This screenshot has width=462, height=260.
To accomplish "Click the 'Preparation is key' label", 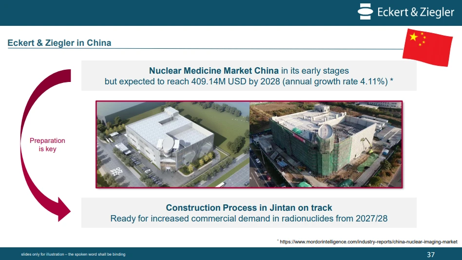I will pyautogui.click(x=47, y=145).
